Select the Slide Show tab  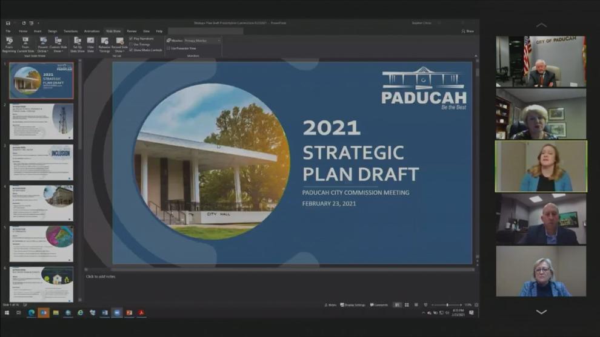[113, 31]
